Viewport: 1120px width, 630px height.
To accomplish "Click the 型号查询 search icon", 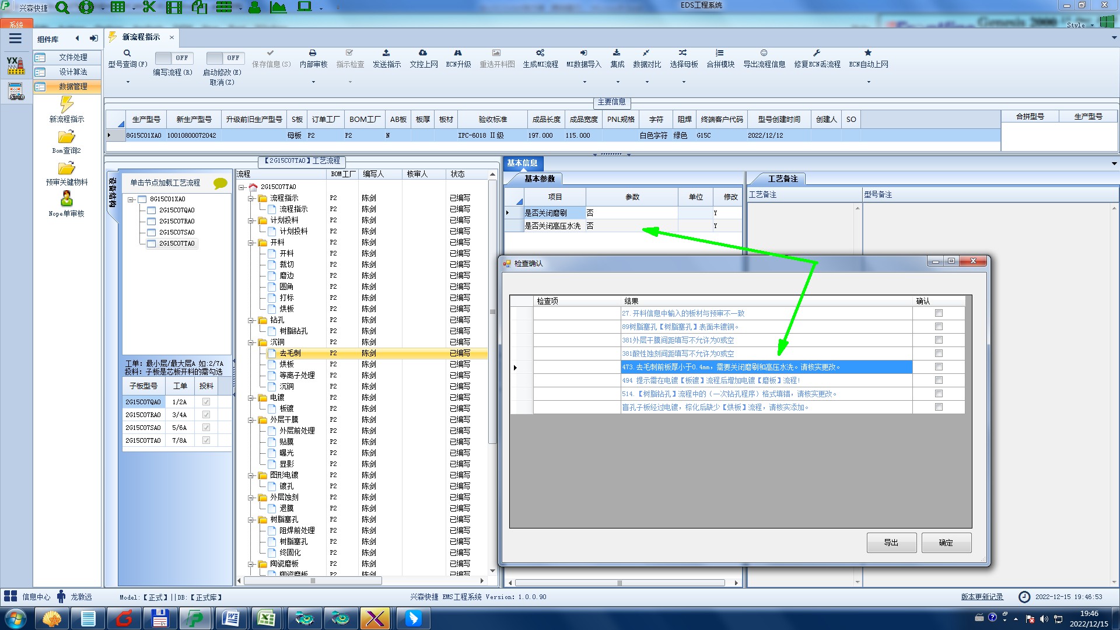I will pos(127,53).
